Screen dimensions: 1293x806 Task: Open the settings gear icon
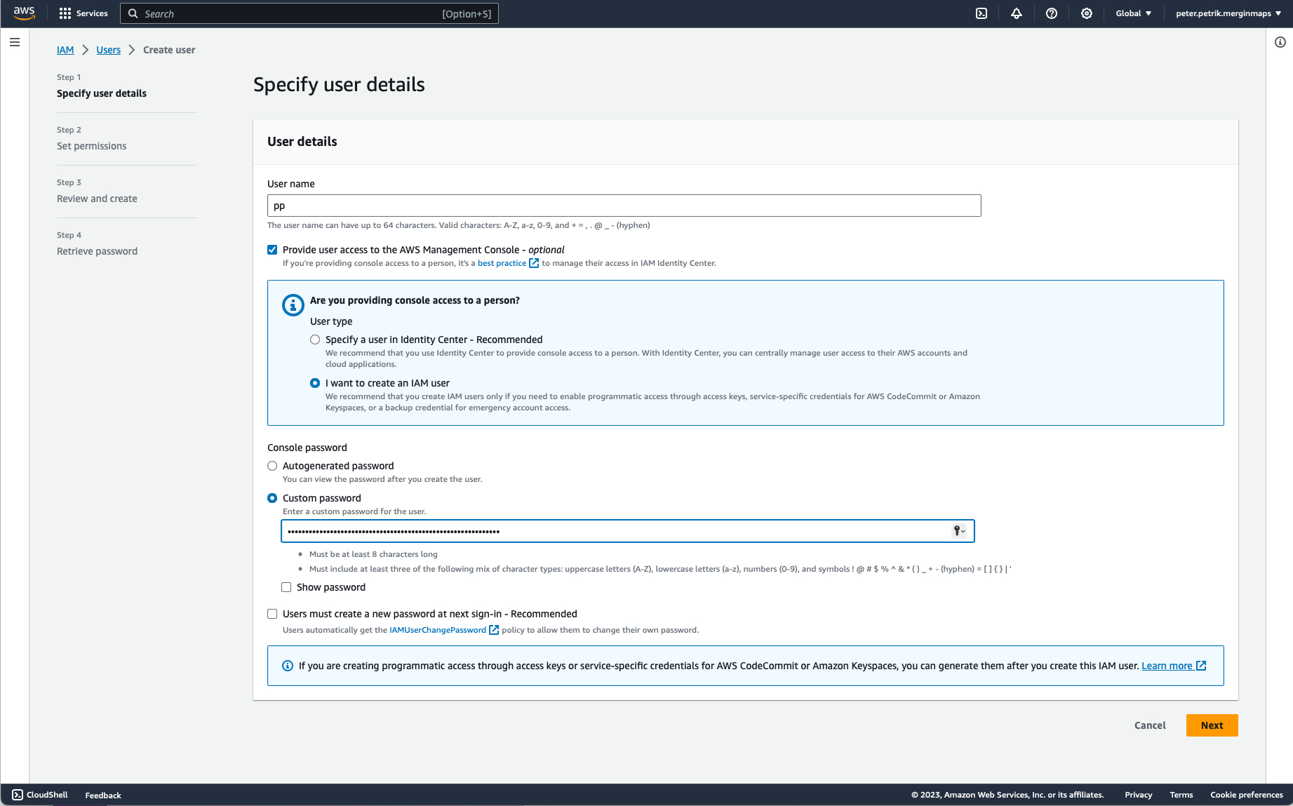[x=1087, y=13]
